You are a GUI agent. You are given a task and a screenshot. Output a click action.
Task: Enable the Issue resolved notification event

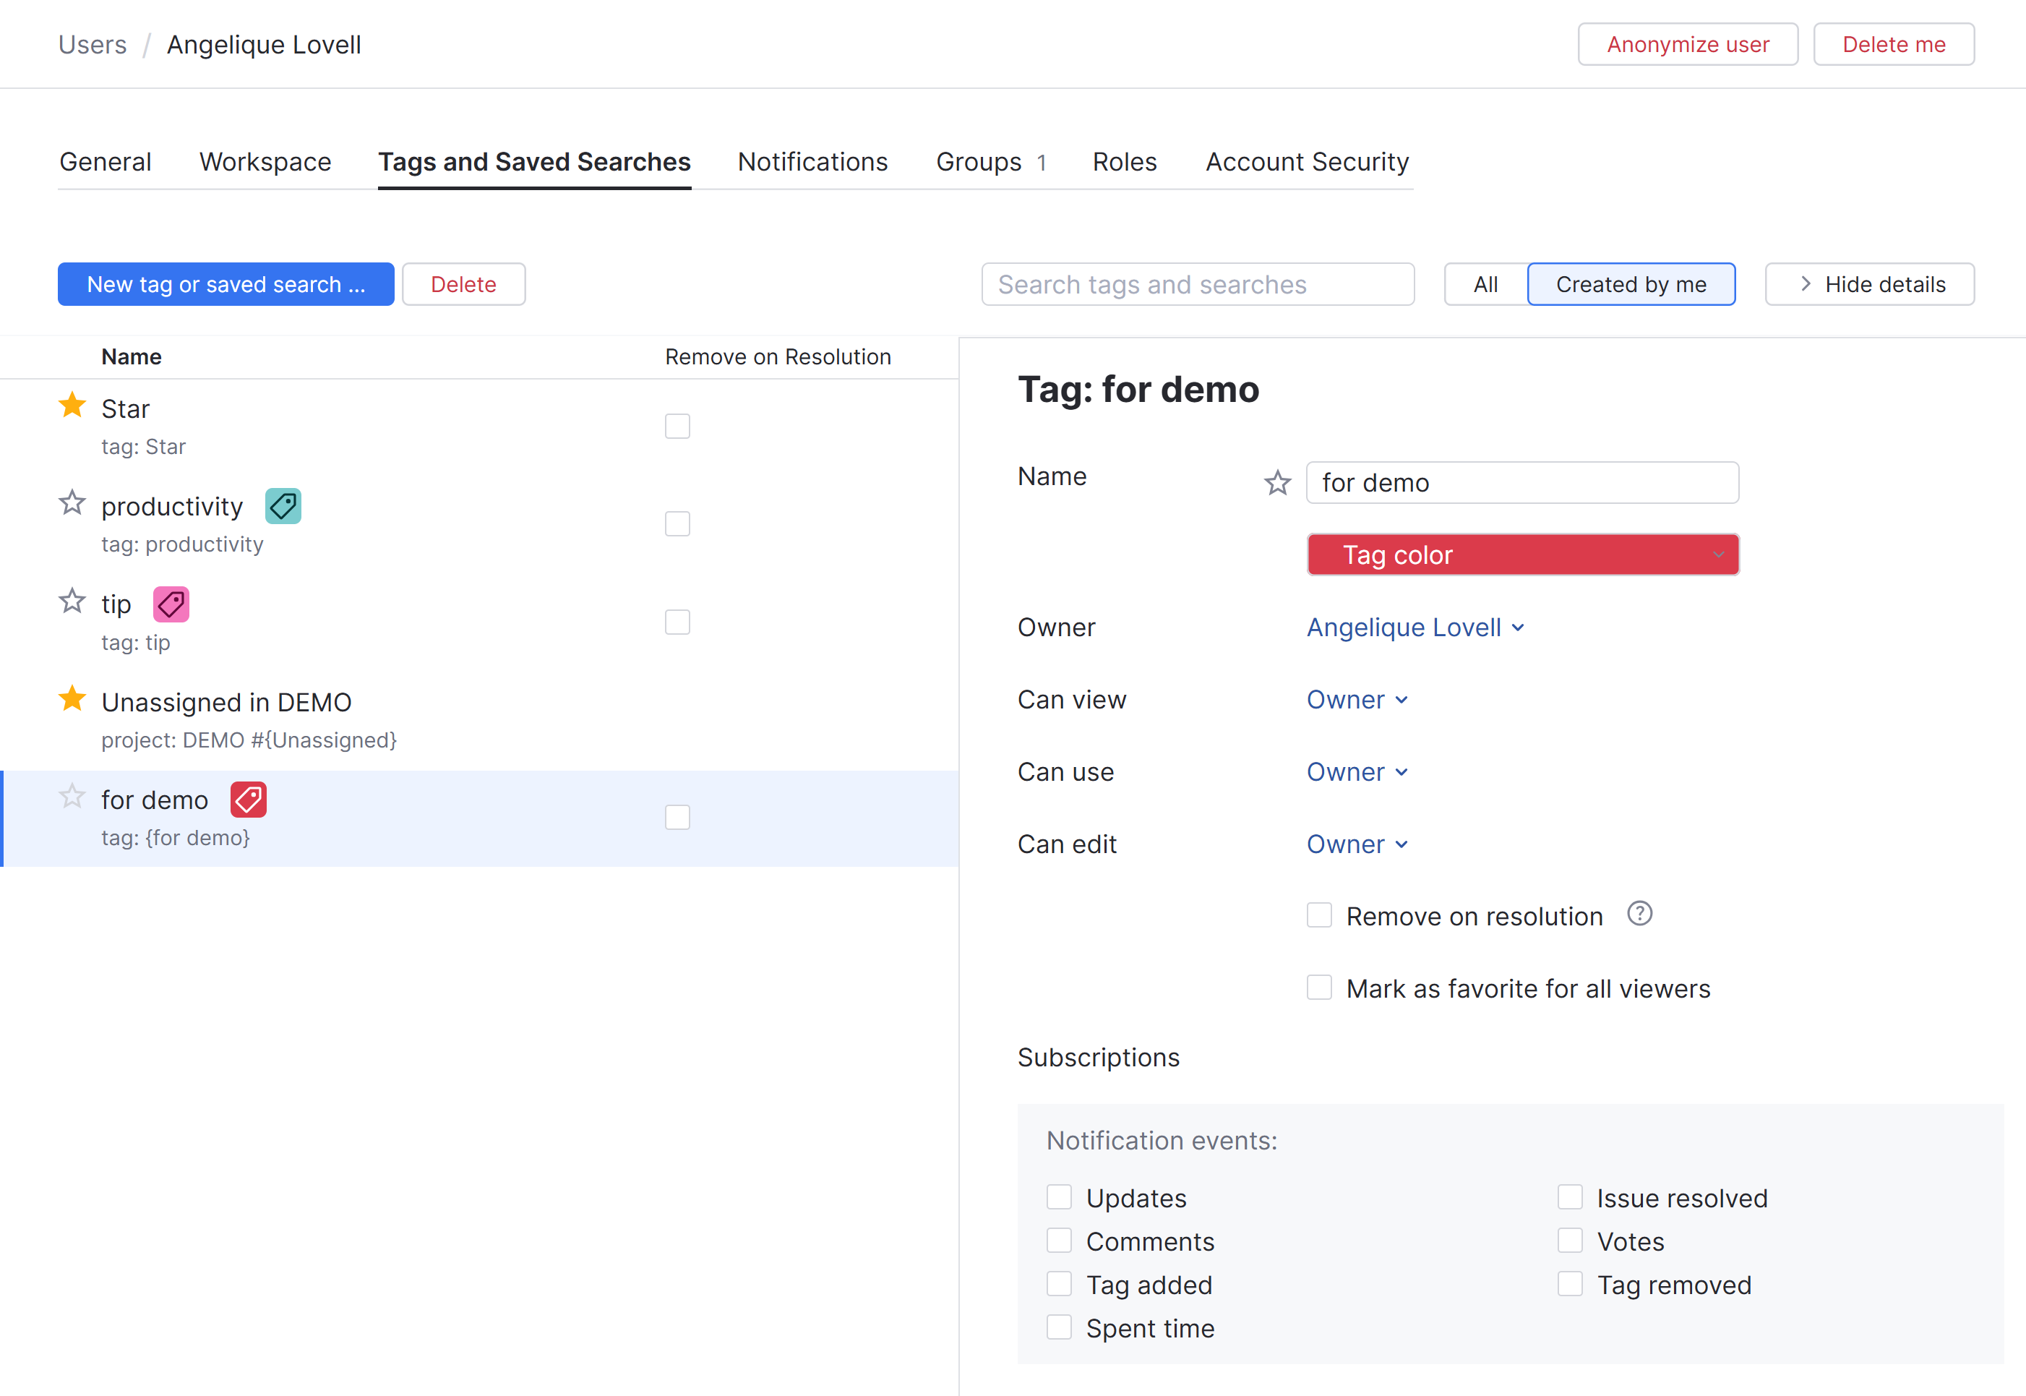(x=1570, y=1196)
